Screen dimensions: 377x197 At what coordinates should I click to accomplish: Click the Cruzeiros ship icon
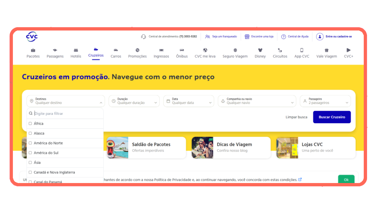coord(96,49)
